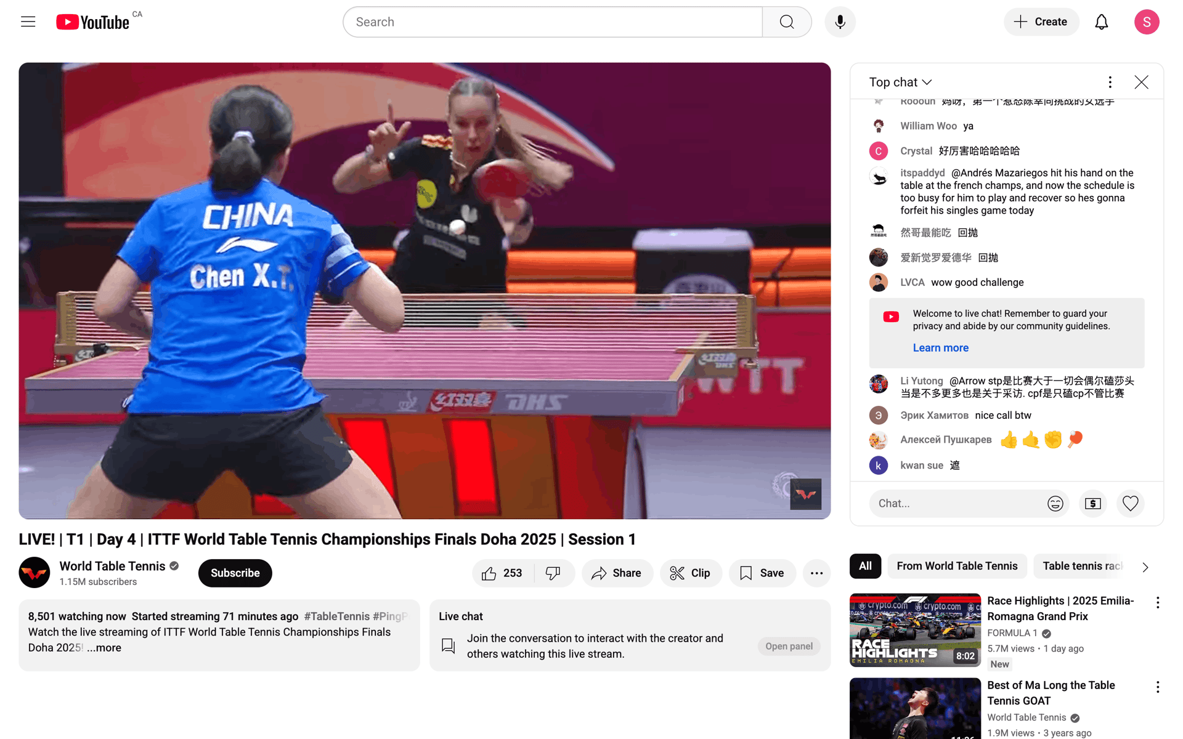Screen dimensions: 1183x739
Task: Click Li Yutong chat avatar
Action: (878, 384)
